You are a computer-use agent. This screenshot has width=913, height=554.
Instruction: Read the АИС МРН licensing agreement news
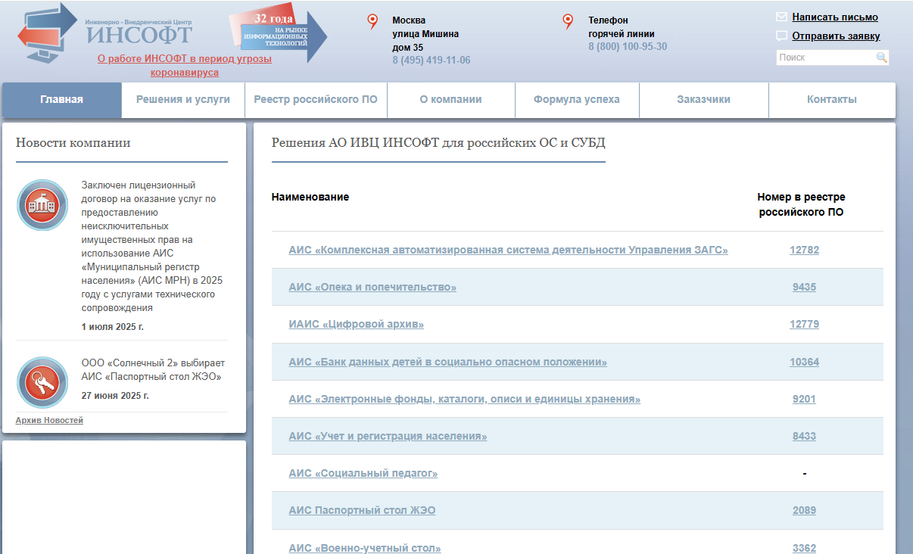tap(152, 247)
